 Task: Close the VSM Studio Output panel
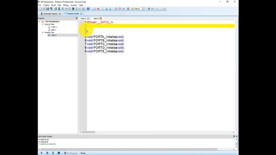pyautogui.click(x=236, y=136)
